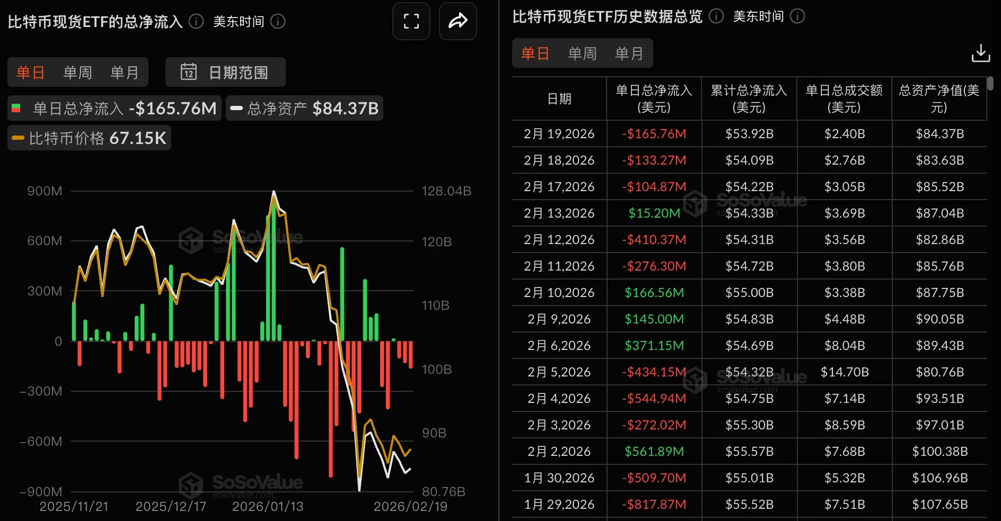Click the $561.89M net inflow value
The height and width of the screenshot is (521, 1001).
point(654,451)
